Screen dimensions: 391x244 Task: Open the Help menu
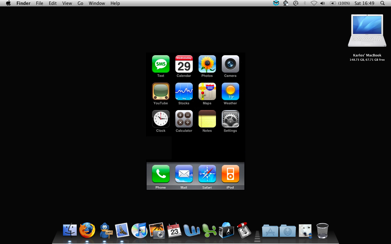[x=115, y=3]
